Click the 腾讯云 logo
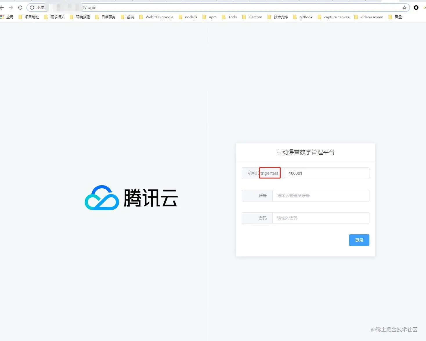Screen dimensions: 426x341 pos(131,198)
